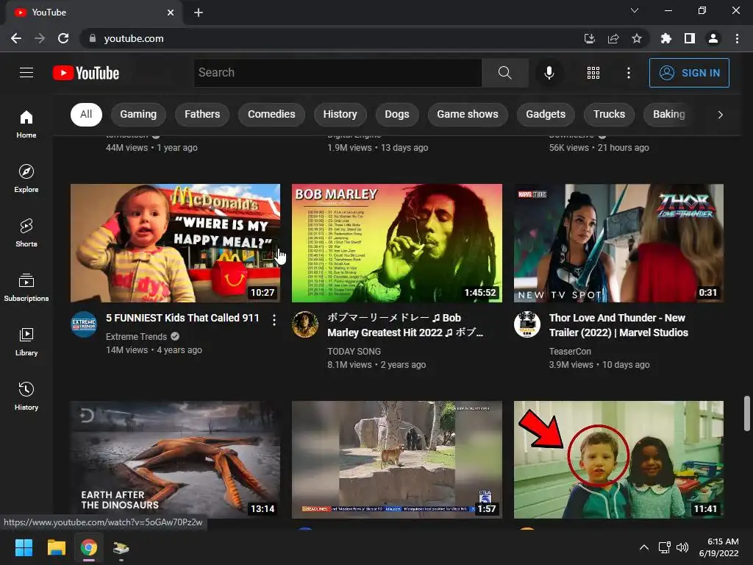753x565 pixels.
Task: Open TeaserCon channel name
Action: pos(570,351)
